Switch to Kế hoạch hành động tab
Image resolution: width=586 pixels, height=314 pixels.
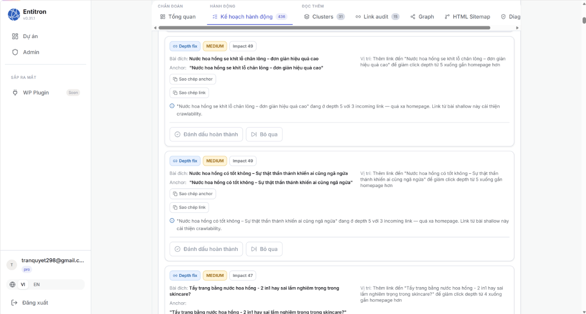250,17
